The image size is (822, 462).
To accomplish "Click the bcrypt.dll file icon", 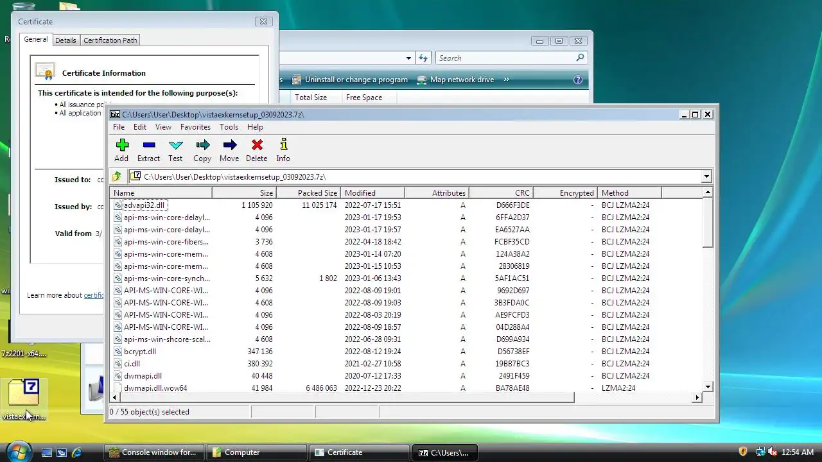I will click(118, 352).
